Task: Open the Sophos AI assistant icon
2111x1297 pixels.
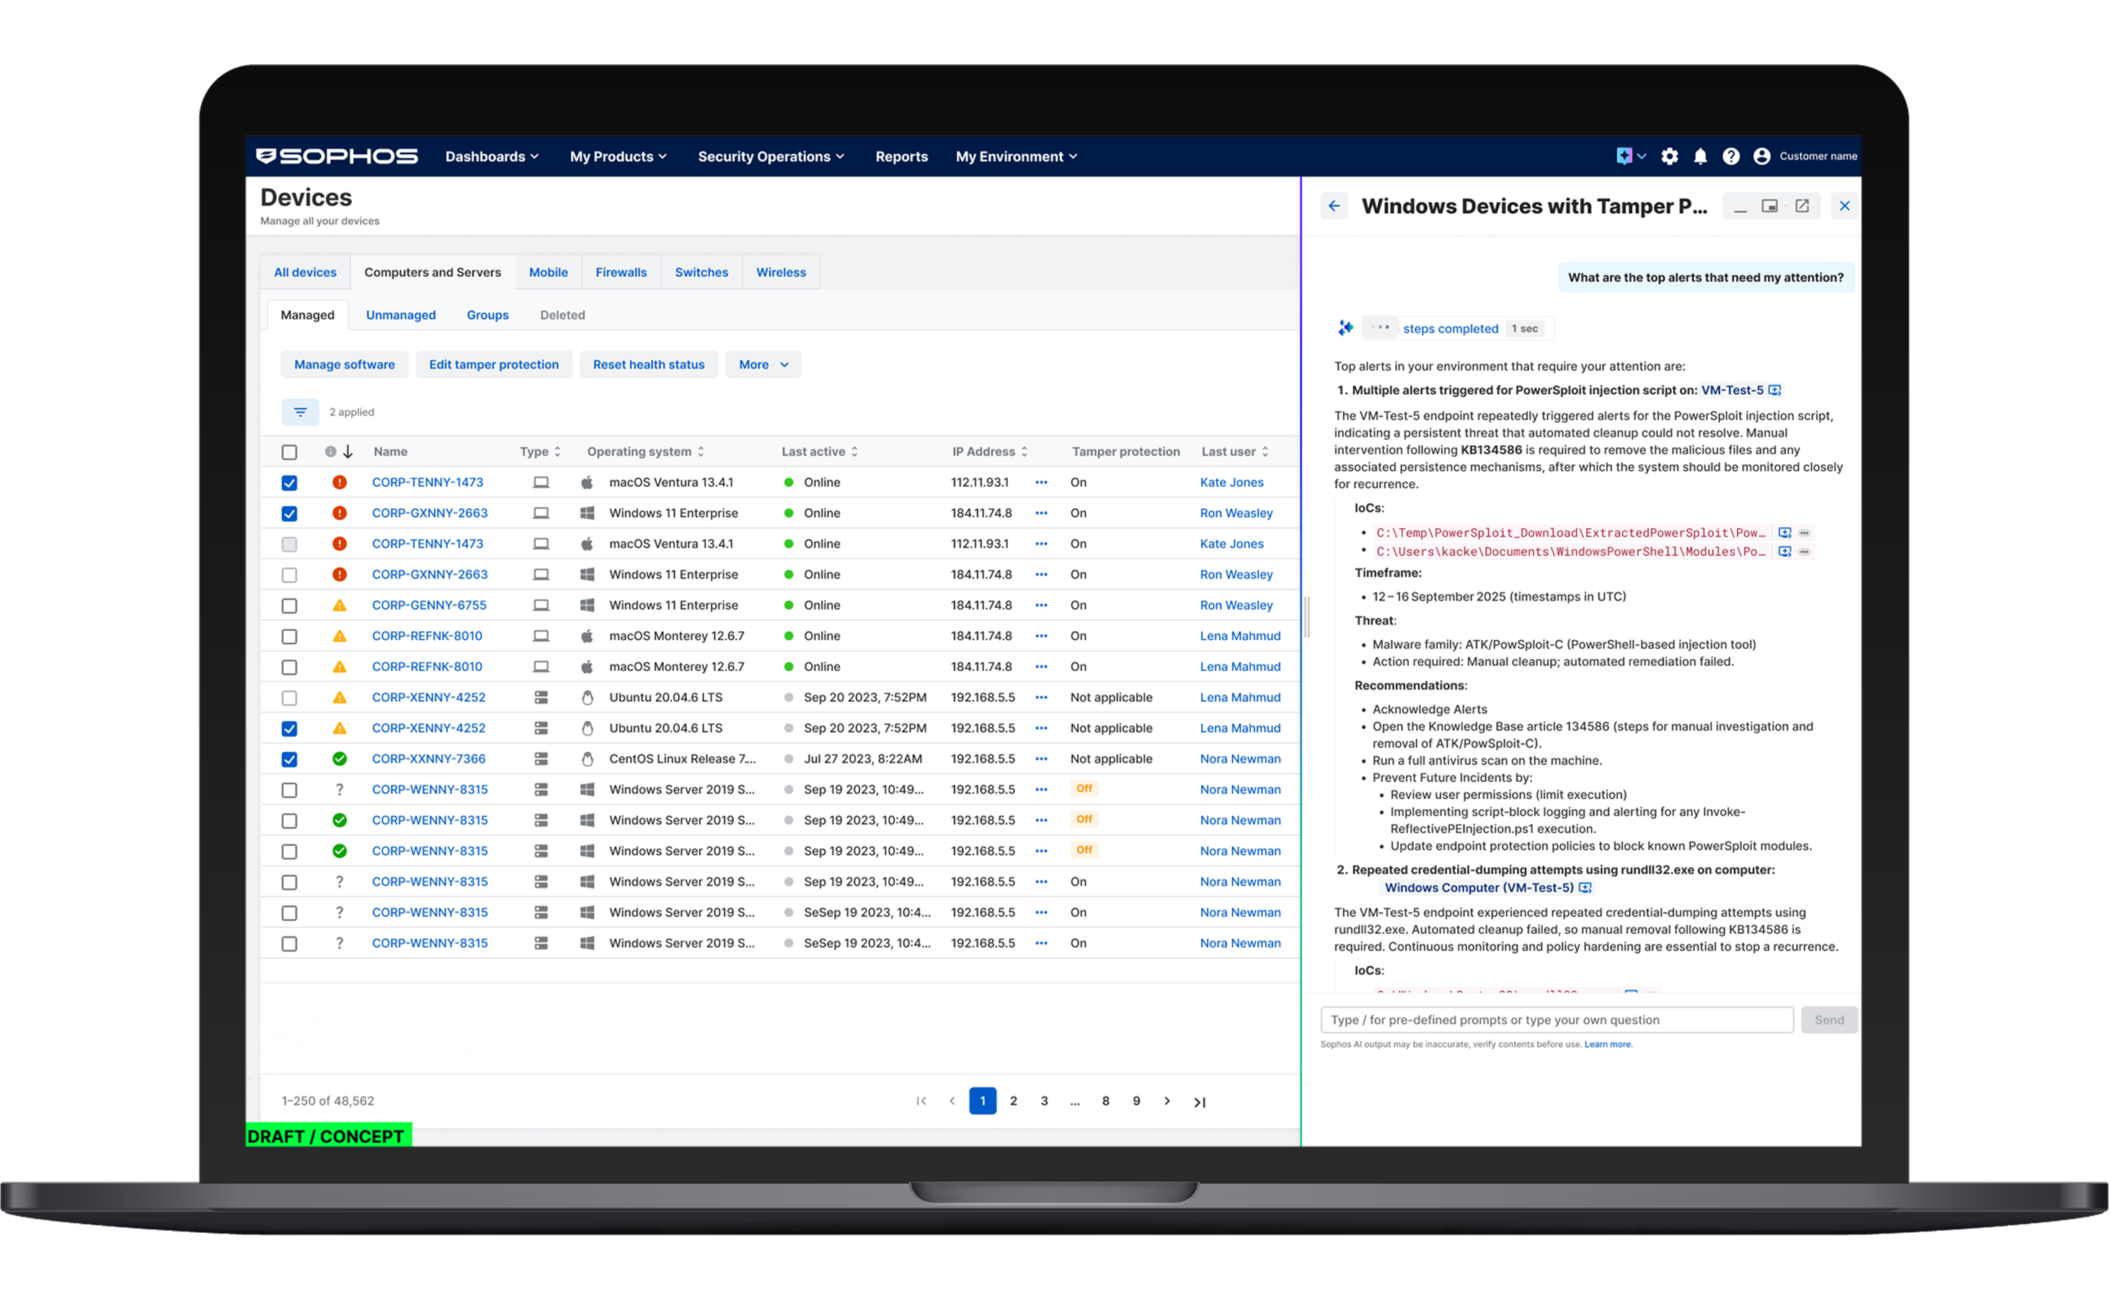Action: click(1624, 156)
